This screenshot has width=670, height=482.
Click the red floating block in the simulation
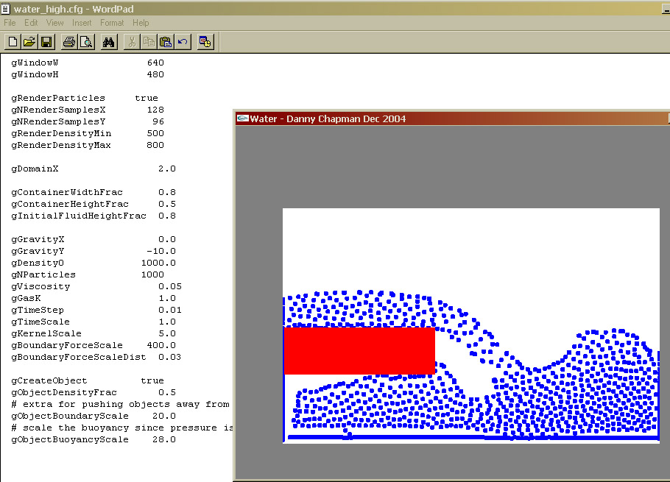click(x=359, y=350)
